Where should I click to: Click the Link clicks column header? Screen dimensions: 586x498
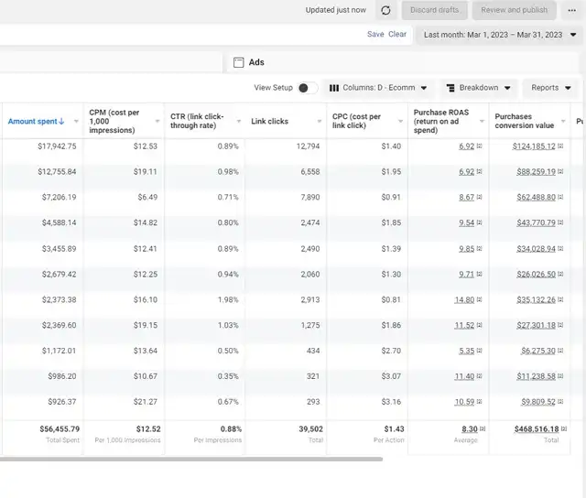269,122
